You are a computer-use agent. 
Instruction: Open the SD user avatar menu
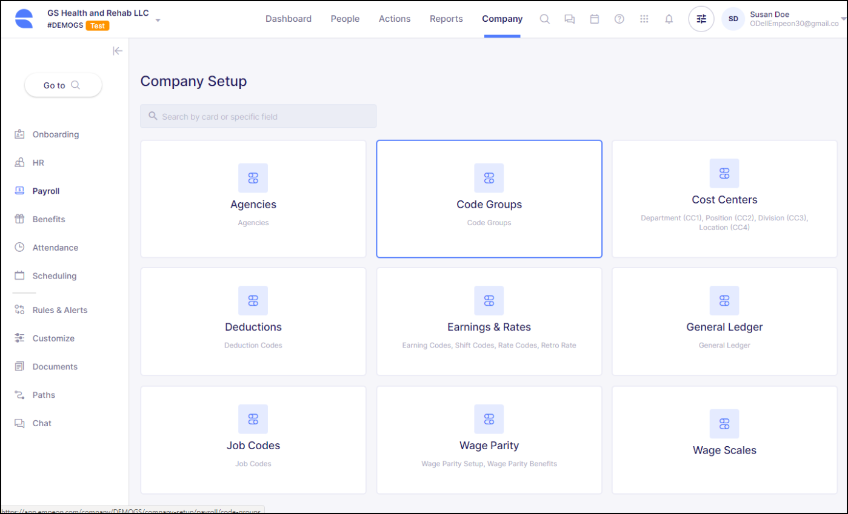point(733,19)
